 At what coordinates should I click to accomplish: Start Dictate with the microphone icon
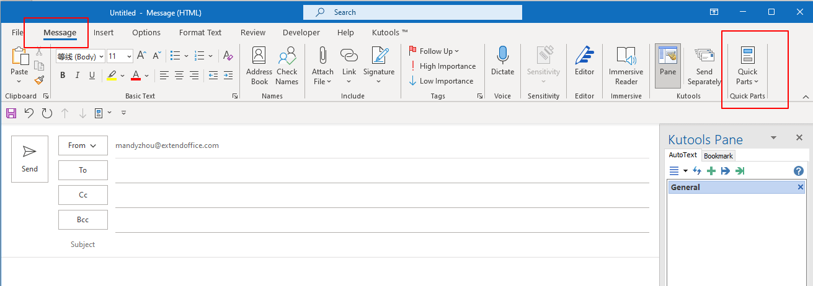pyautogui.click(x=502, y=62)
